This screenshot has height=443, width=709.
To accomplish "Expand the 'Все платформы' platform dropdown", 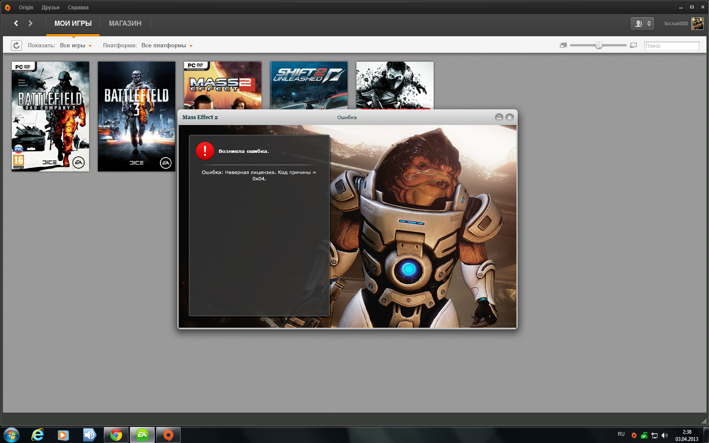I will coord(167,46).
